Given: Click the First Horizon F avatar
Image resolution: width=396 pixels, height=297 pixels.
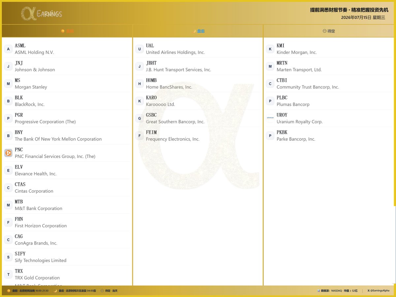Looking at the screenshot, I should pyautogui.click(x=8, y=222).
